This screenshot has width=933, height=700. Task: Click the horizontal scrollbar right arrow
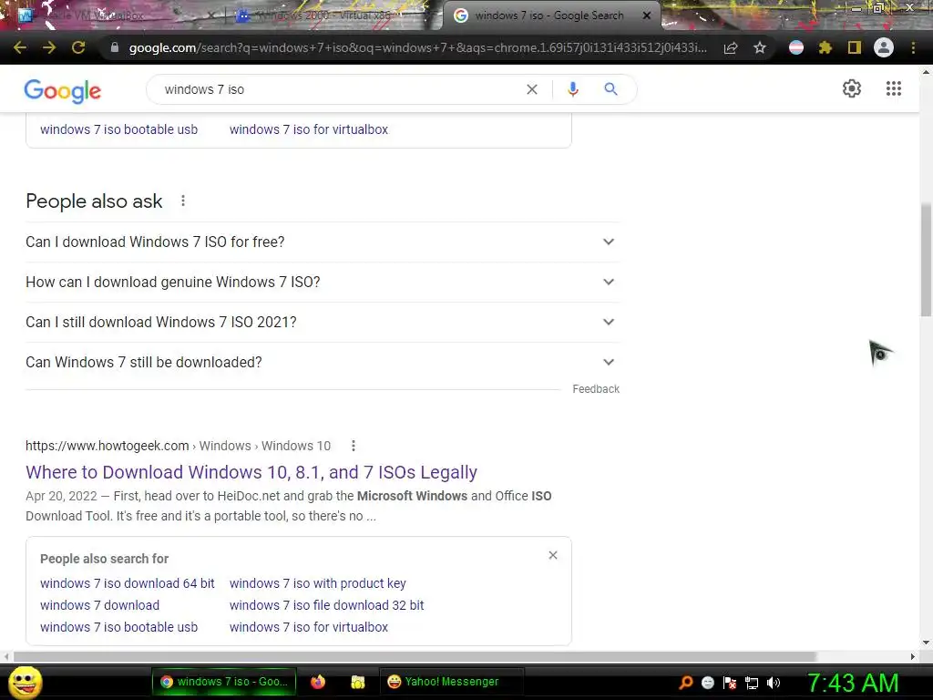tap(913, 656)
